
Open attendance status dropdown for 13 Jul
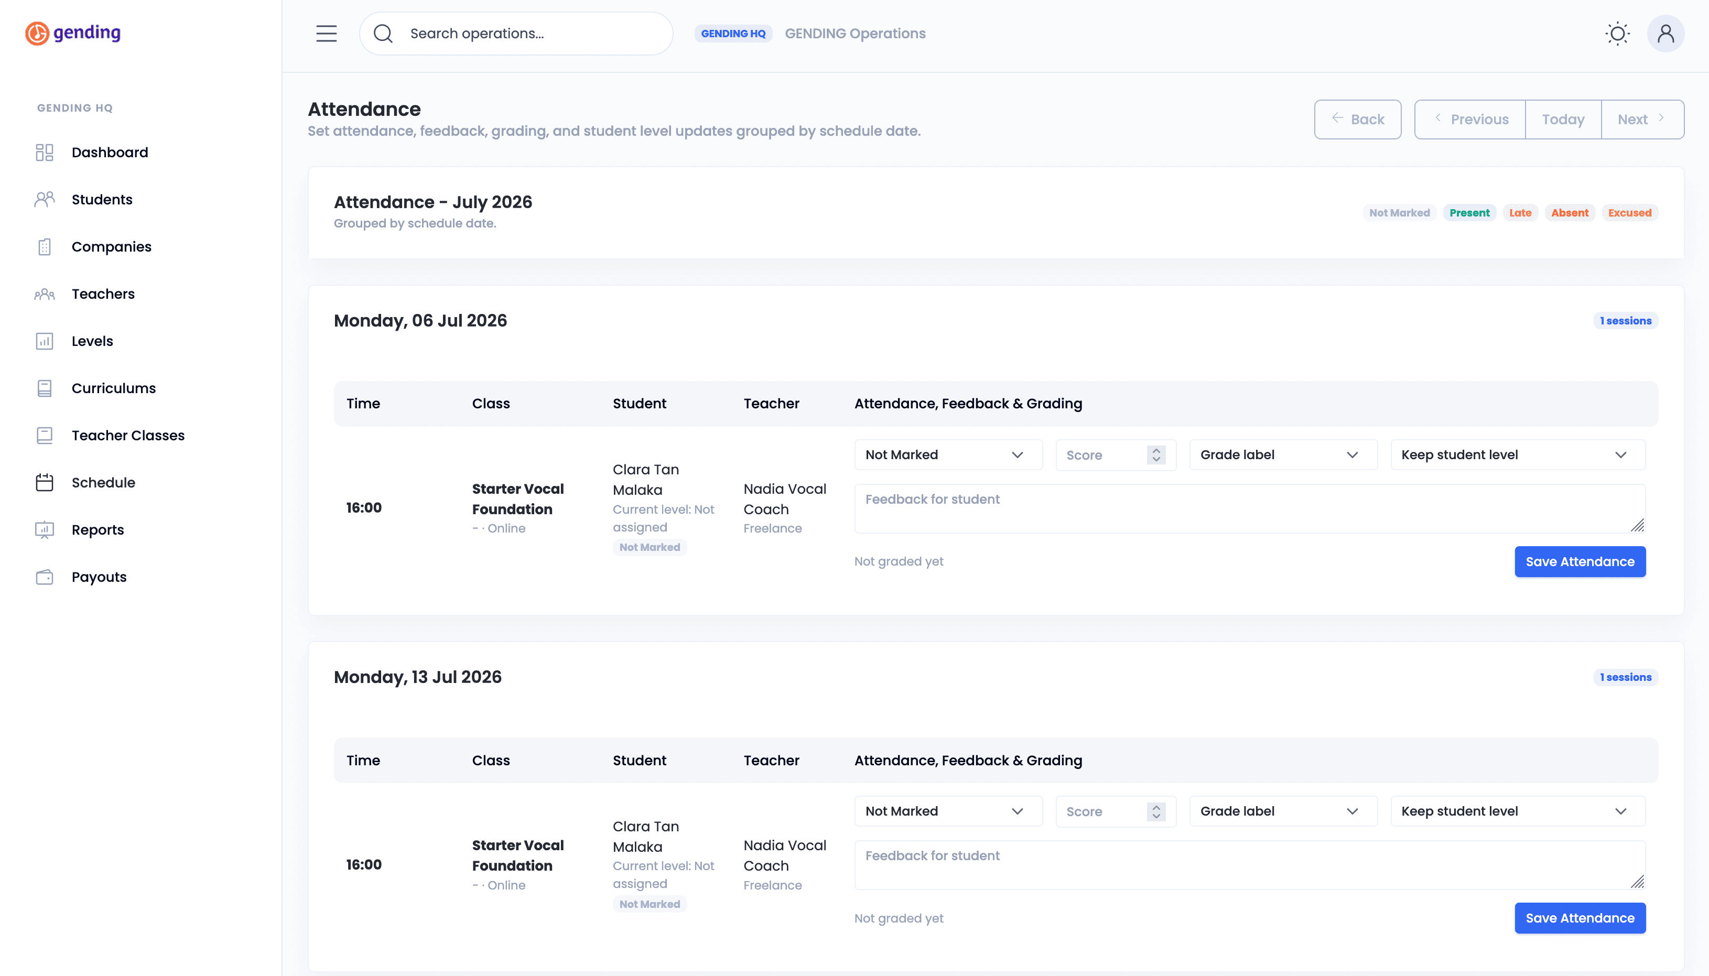948,811
